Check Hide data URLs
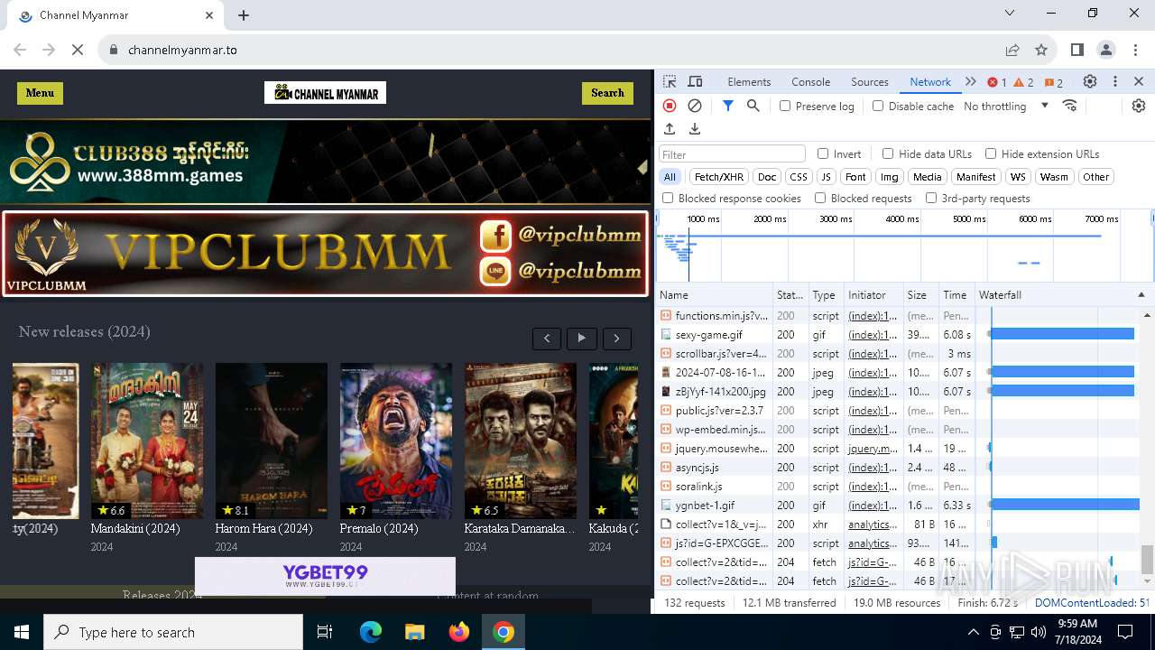 point(888,153)
